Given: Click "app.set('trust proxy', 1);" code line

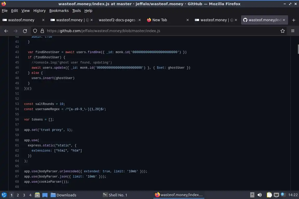Looking at the screenshot, I should (48, 130).
